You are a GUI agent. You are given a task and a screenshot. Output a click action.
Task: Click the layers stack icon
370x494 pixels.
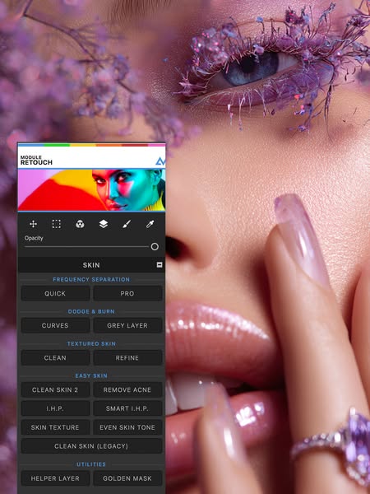tap(104, 224)
